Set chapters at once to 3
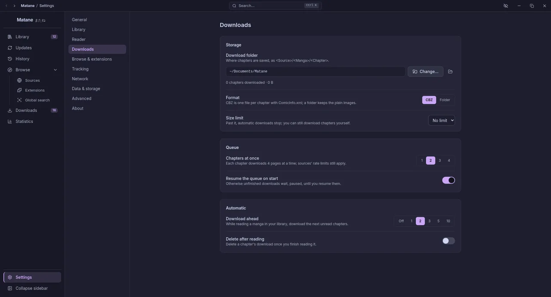The width and height of the screenshot is (551, 297). 440,161
